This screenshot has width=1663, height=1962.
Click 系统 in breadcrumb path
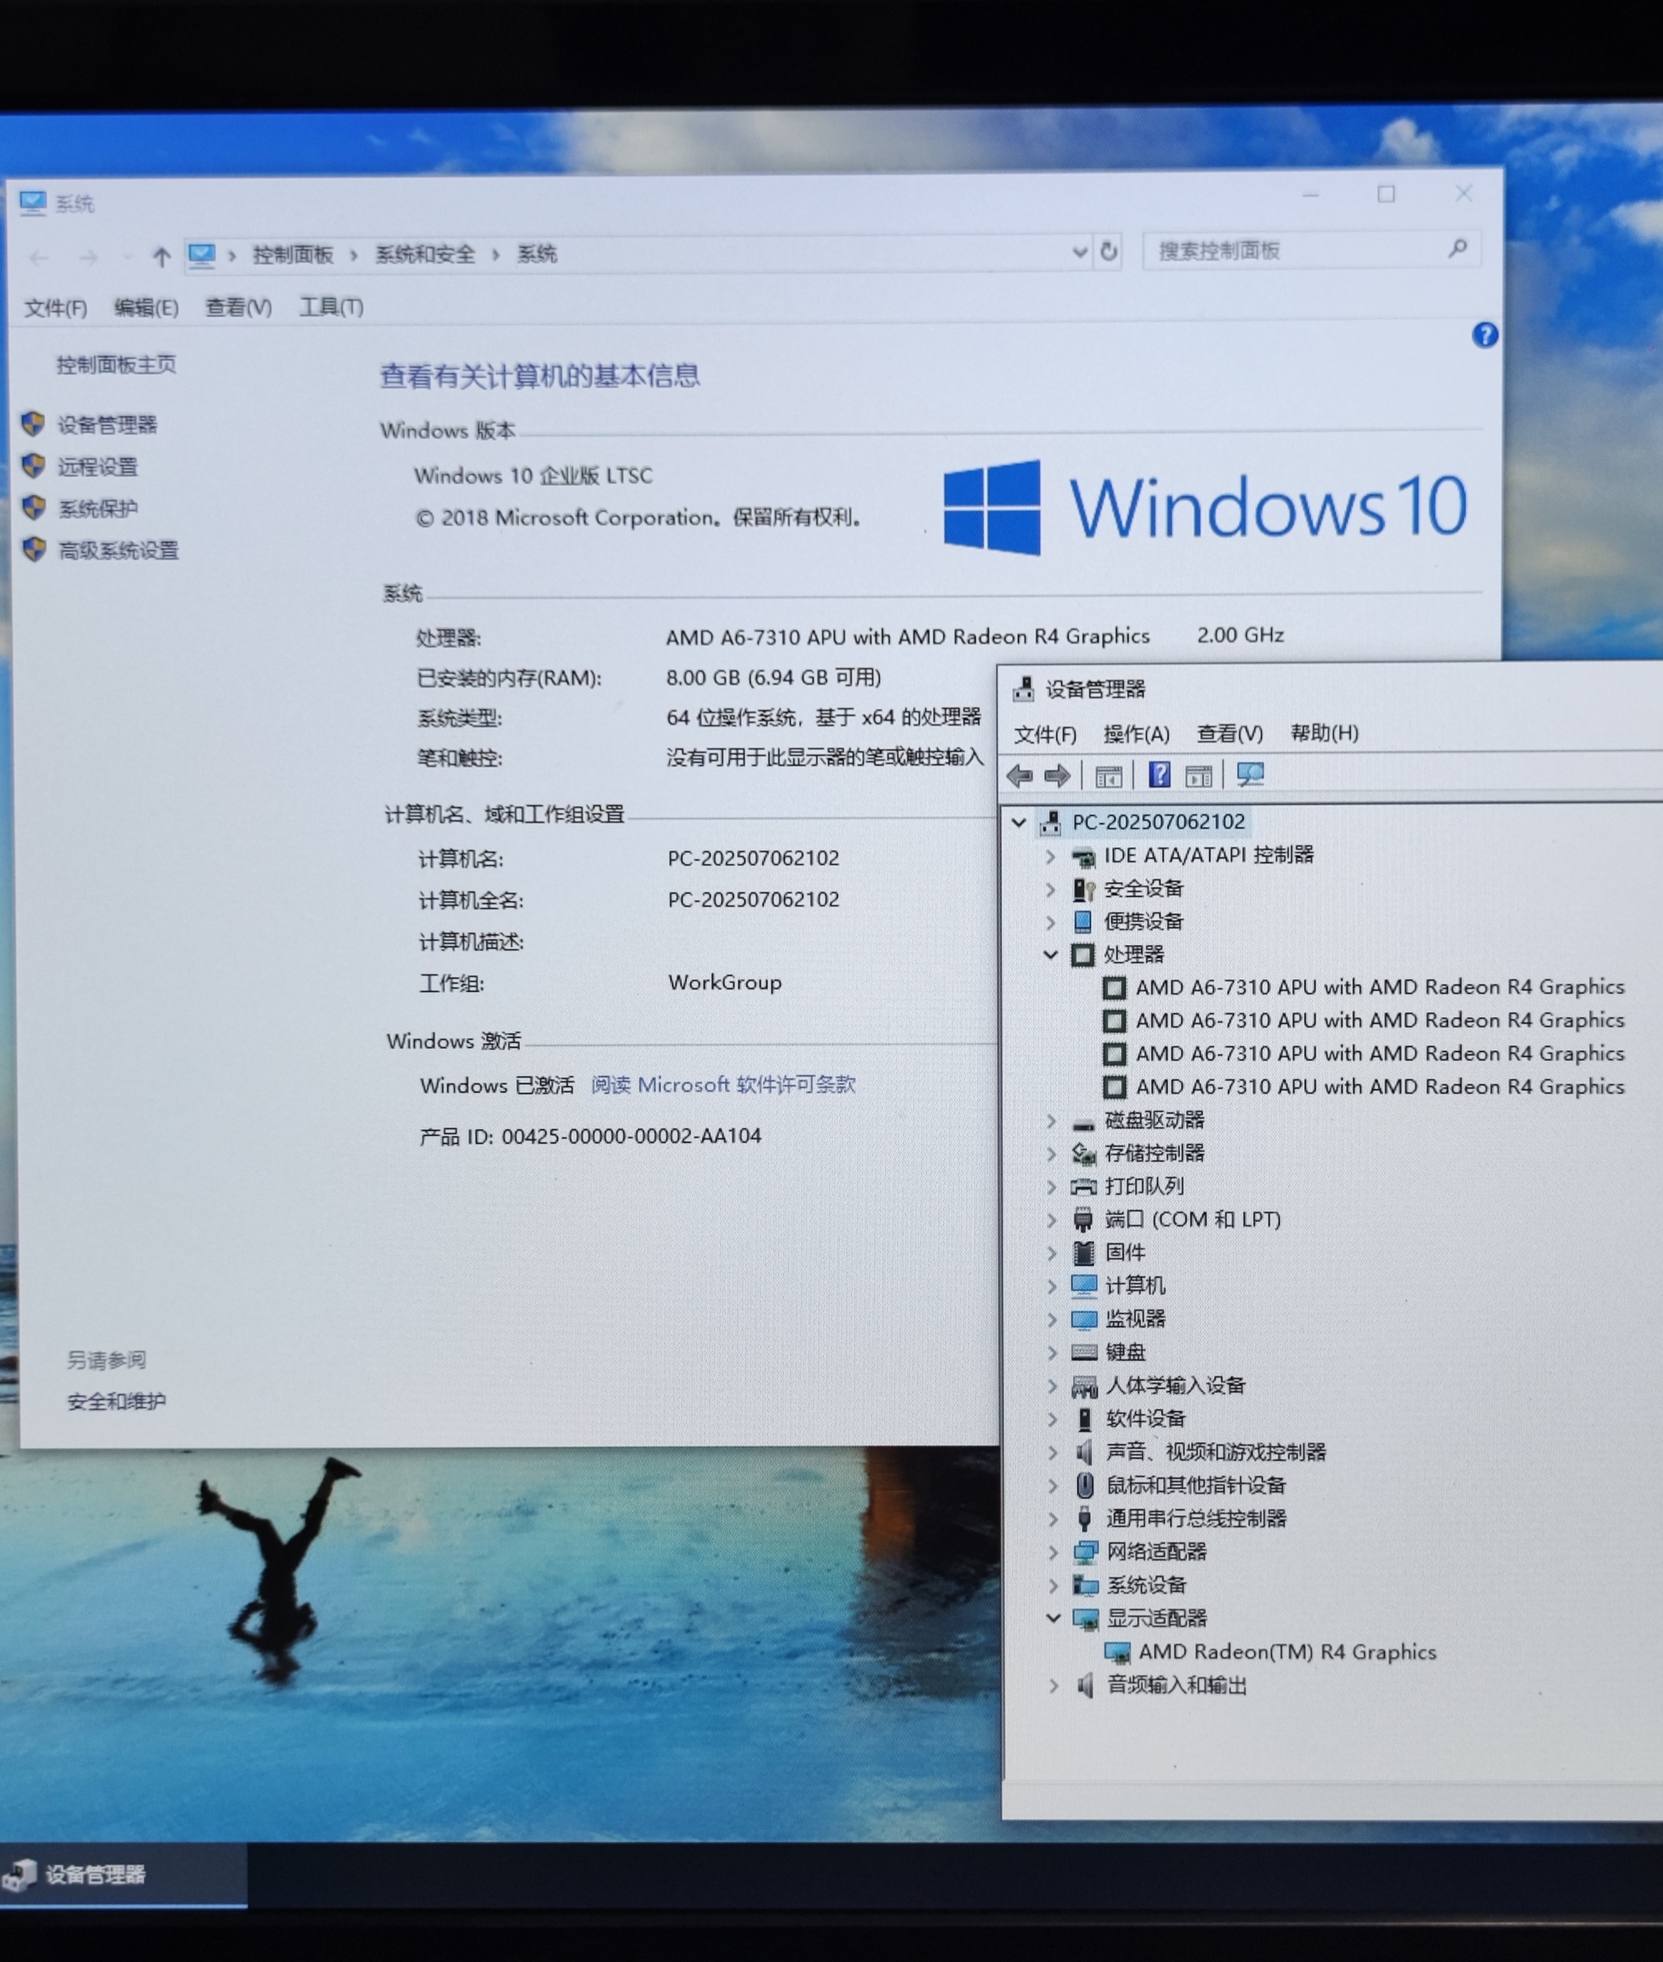click(536, 254)
